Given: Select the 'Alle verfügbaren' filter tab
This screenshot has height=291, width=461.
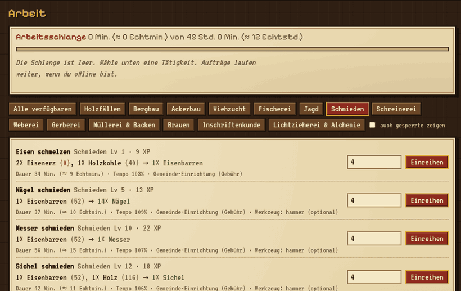Looking at the screenshot, I should pos(43,109).
